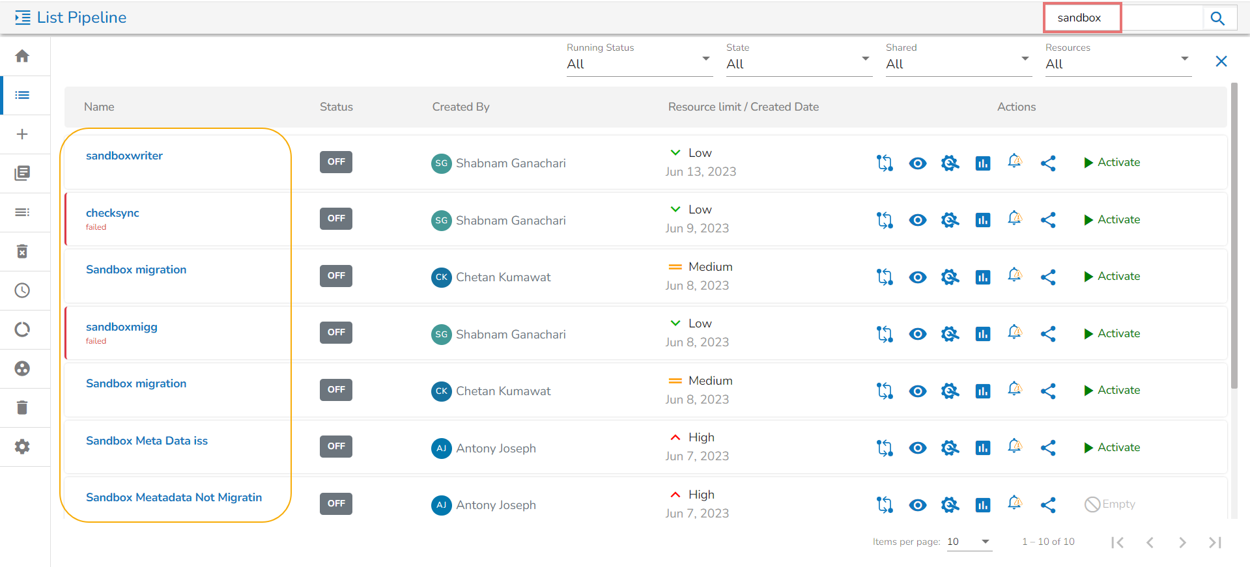Change the Items per page dropdown
Viewport: 1250px width, 567px height.
pyautogui.click(x=969, y=542)
